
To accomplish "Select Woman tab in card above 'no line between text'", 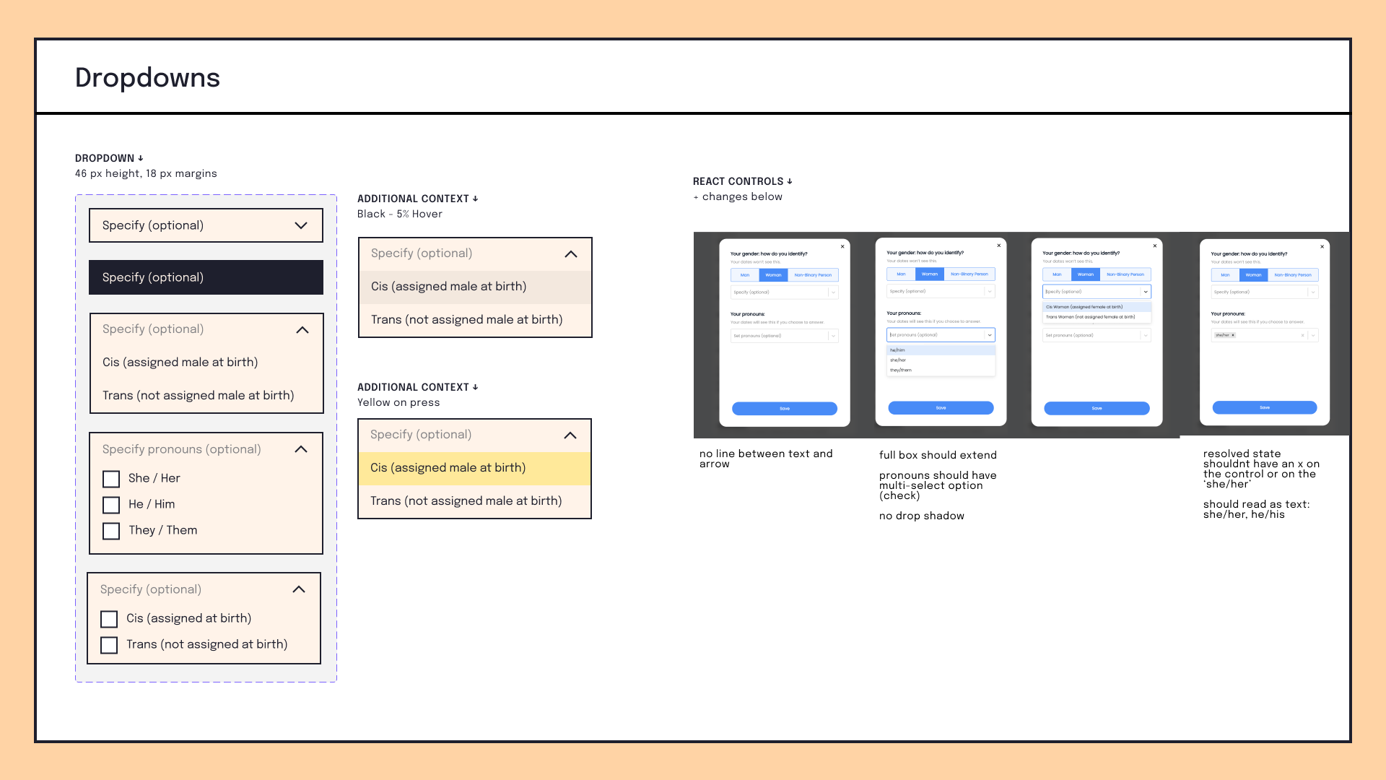I will click(773, 275).
